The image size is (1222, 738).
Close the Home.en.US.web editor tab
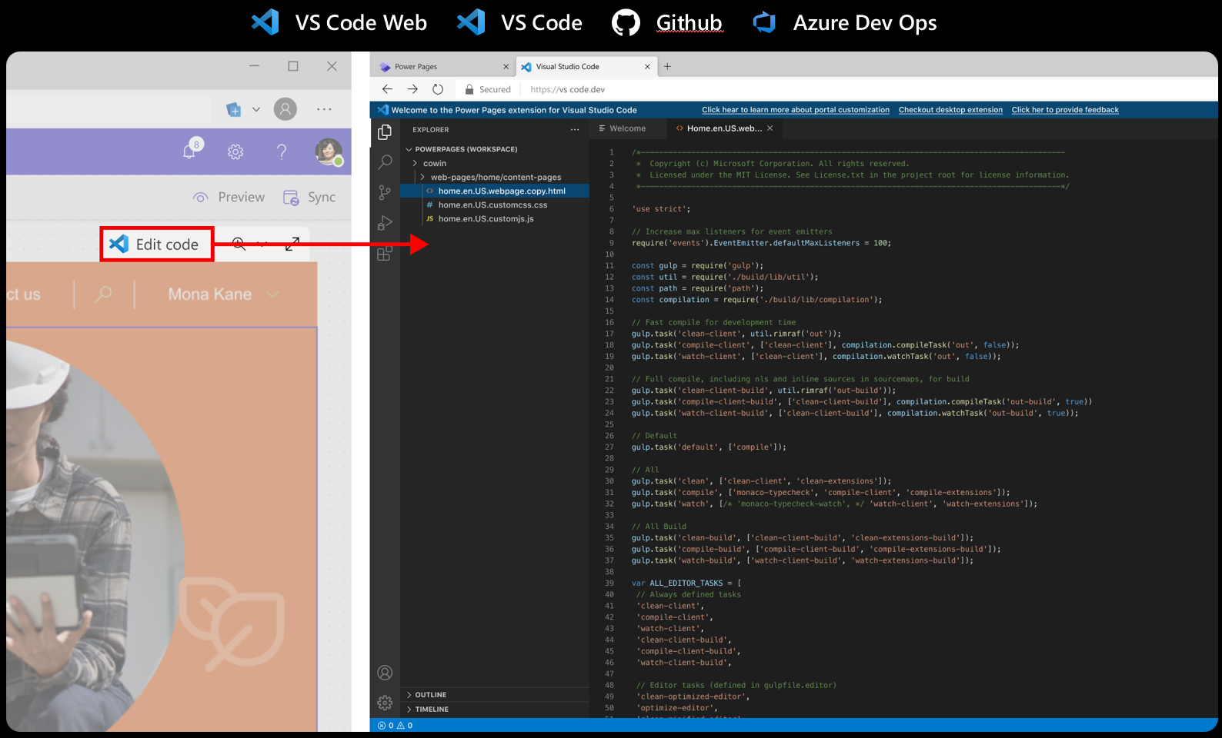[x=770, y=128]
